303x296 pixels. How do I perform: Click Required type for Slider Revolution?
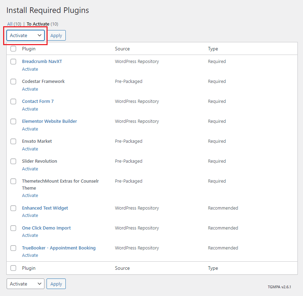click(x=217, y=161)
